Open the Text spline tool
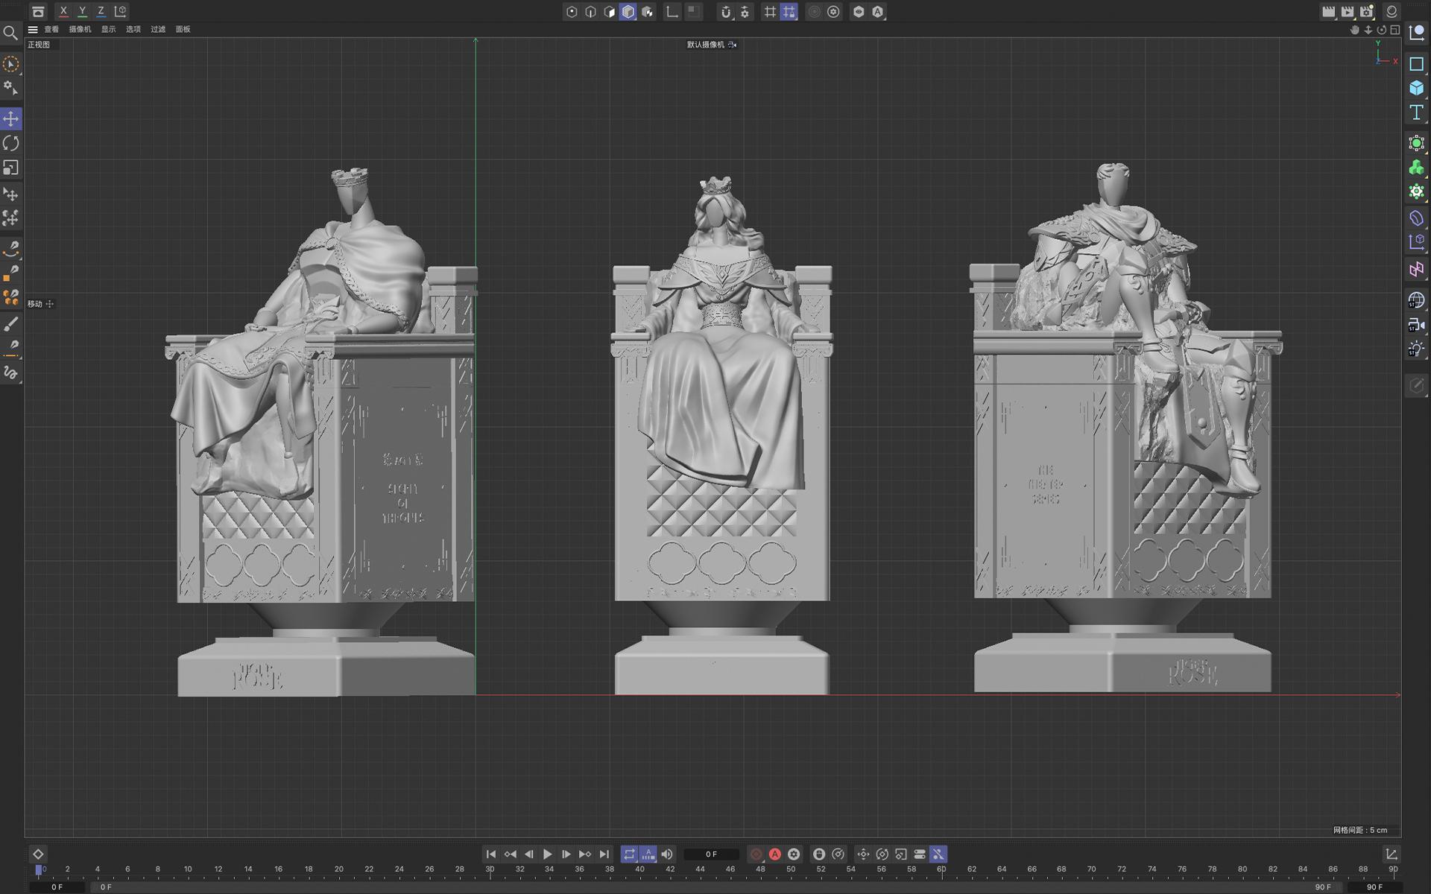1431x894 pixels. [1416, 112]
